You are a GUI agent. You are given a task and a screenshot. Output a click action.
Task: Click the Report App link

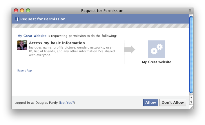(x=24, y=71)
